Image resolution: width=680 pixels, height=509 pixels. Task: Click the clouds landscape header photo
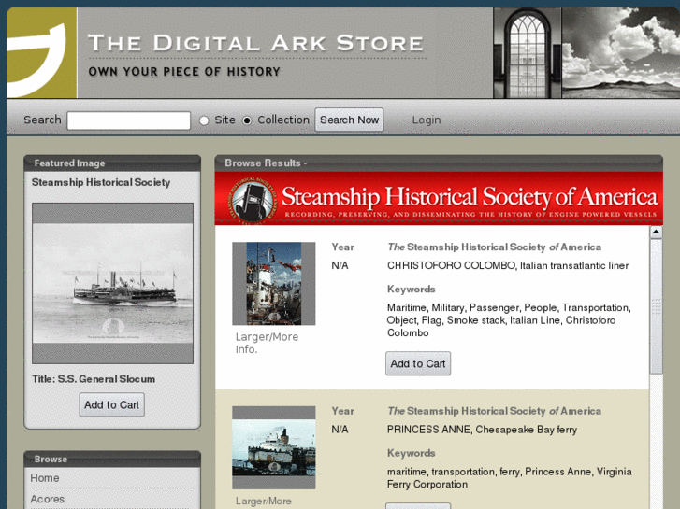pos(620,53)
